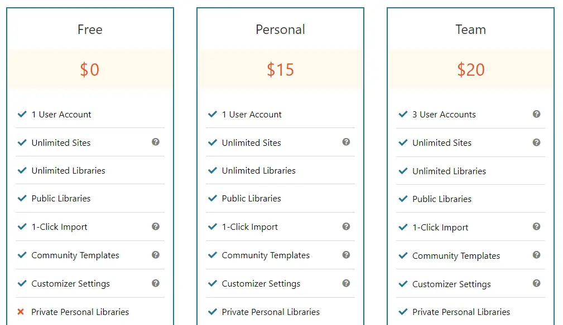Viewport: 563px width, 325px height.
Task: Click help icon for Personal Community Templates
Action: (x=346, y=255)
